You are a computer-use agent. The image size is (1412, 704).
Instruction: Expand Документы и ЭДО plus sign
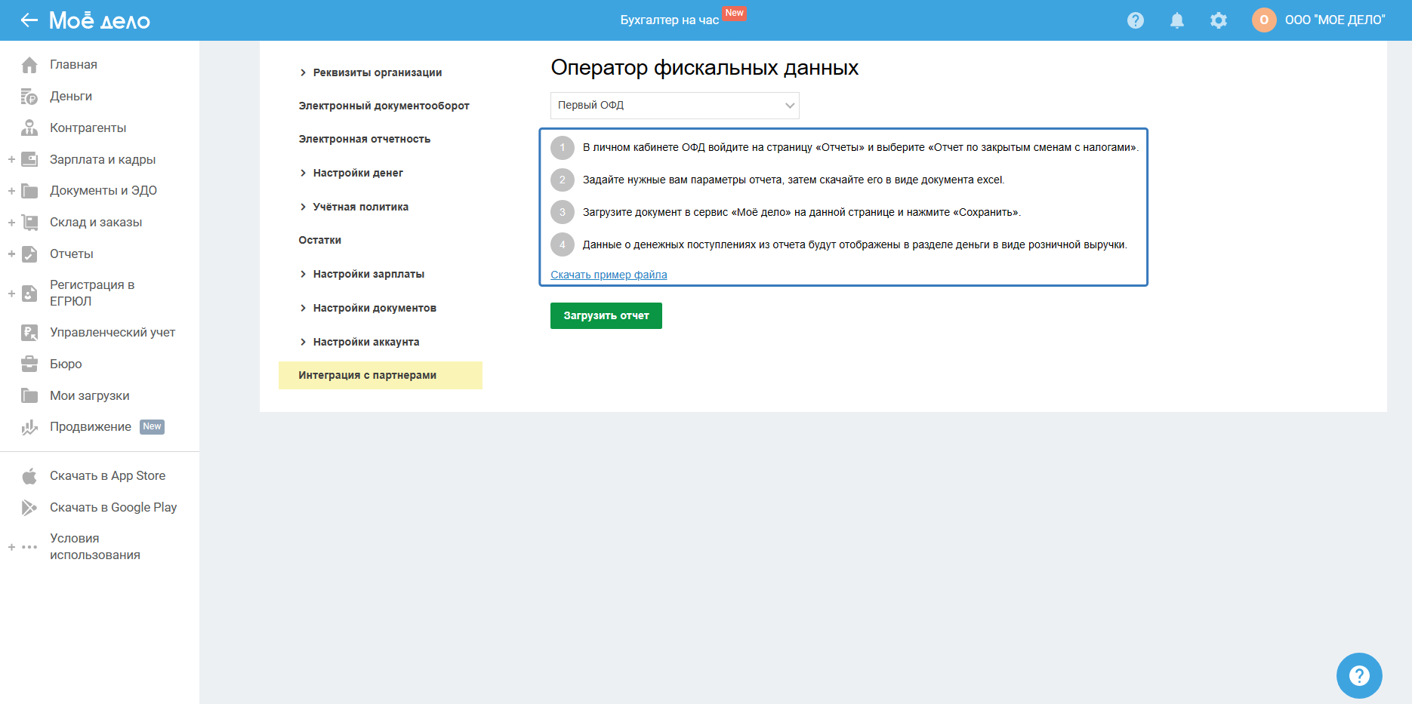11,191
